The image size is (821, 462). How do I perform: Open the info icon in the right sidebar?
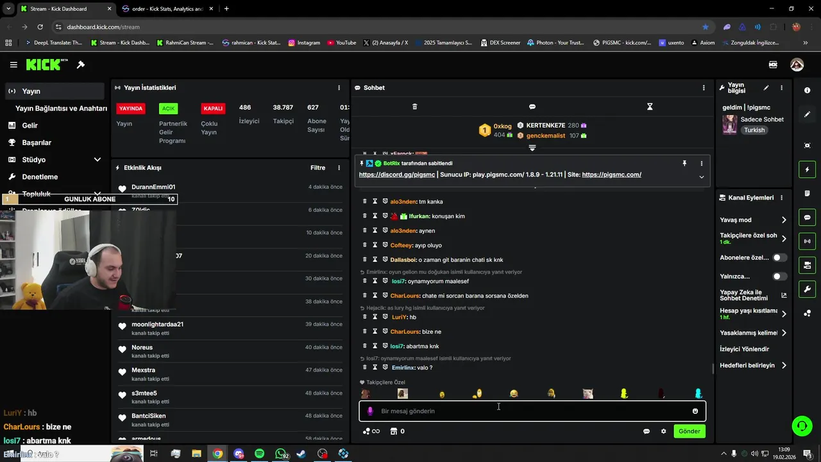pos(807,90)
